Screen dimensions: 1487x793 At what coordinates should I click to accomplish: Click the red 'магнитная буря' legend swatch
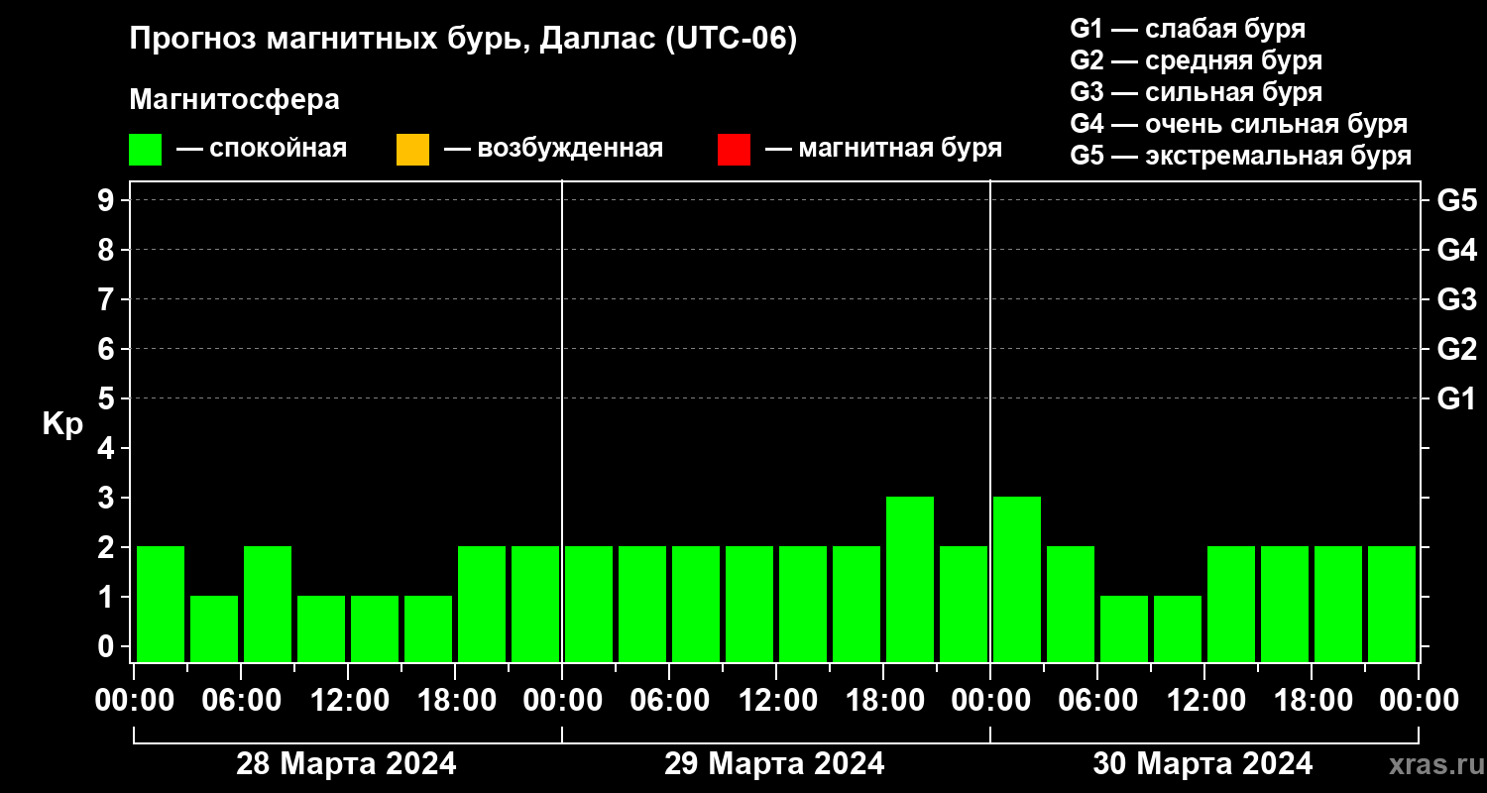[x=734, y=150]
